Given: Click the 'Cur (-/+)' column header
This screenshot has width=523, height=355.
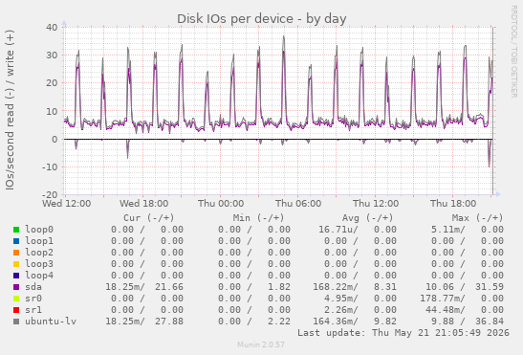Looking at the screenshot, I should pyautogui.click(x=149, y=218).
